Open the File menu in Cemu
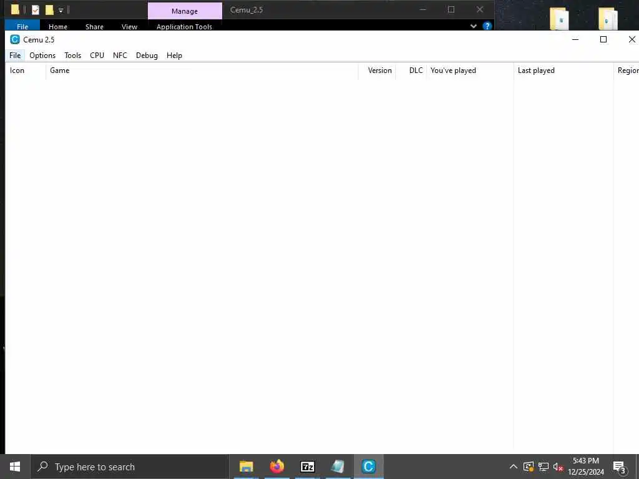Image resolution: width=639 pixels, height=479 pixels. pyautogui.click(x=15, y=56)
